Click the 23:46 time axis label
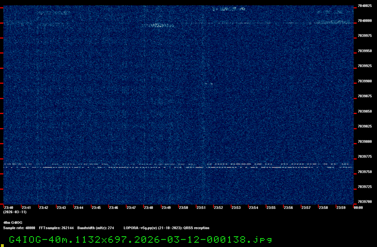Screen dimensions: 377x247 coord(114,207)
